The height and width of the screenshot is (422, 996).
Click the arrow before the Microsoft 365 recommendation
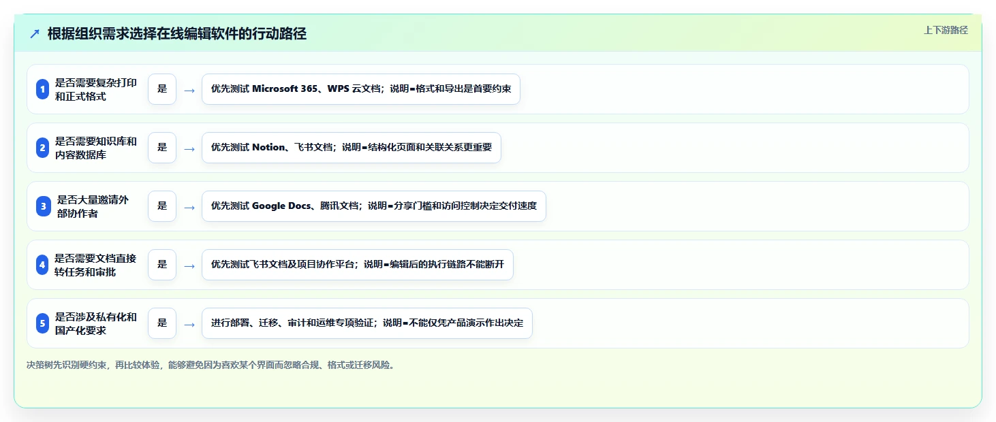pos(189,90)
